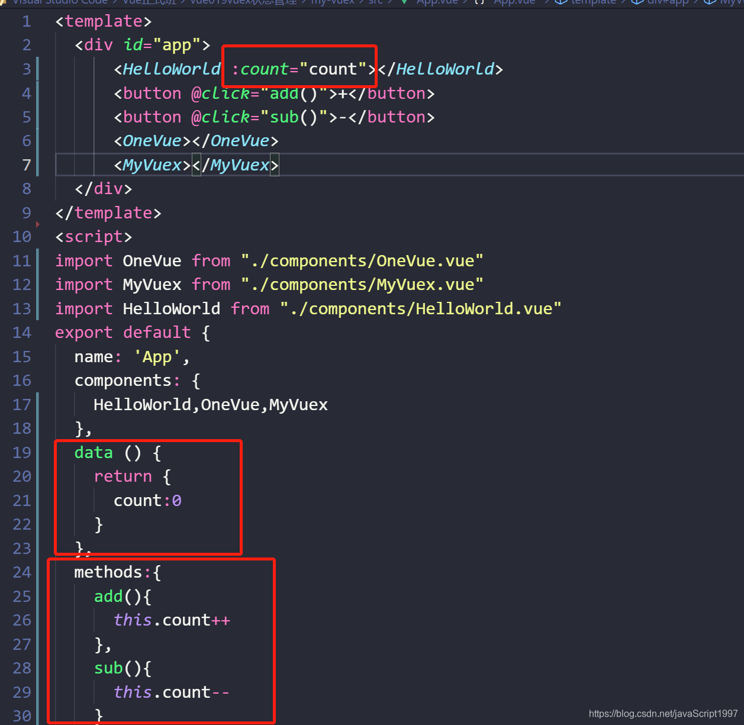Click the opening <MyVuex> tag on line 7

153,165
